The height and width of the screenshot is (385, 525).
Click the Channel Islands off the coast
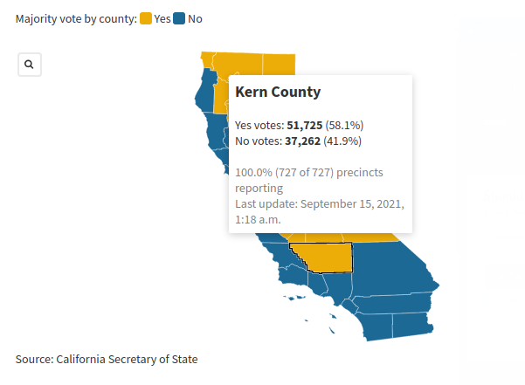click(294, 296)
